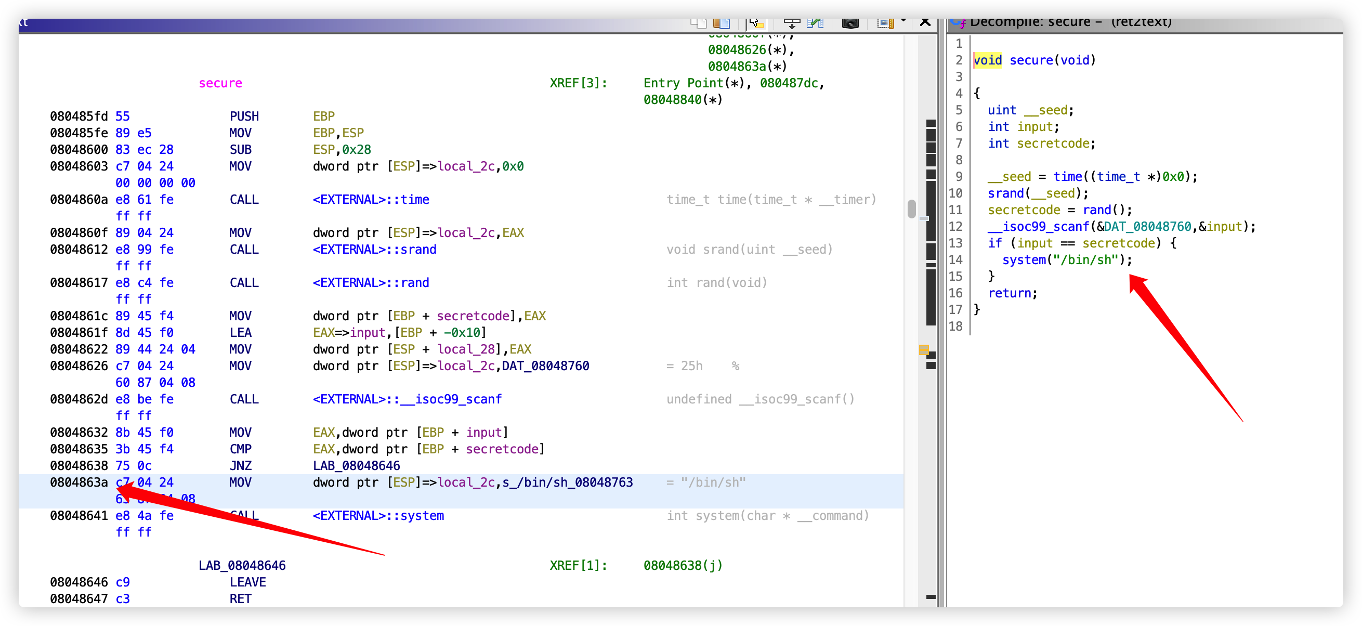This screenshot has width=1362, height=626.
Task: Click the <EXTERNAL>::srand call operand
Action: [374, 250]
